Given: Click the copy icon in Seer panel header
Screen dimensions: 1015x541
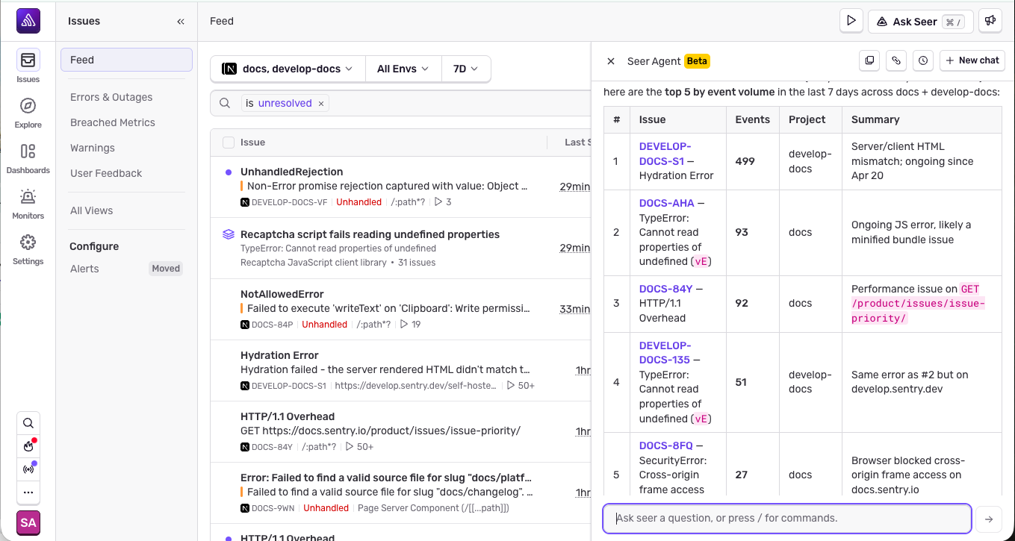Looking at the screenshot, I should (x=869, y=60).
